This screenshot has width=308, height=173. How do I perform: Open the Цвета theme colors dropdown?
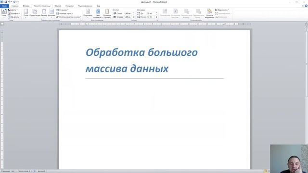pyautogui.click(x=13, y=10)
